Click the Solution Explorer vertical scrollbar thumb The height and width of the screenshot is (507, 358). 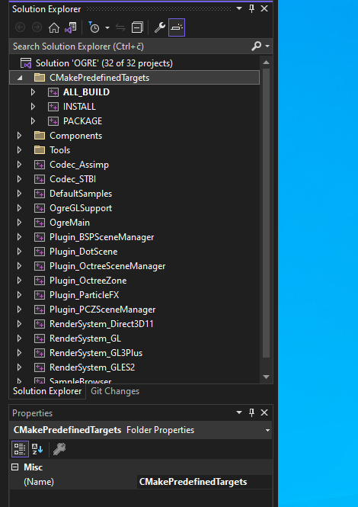coord(266,213)
